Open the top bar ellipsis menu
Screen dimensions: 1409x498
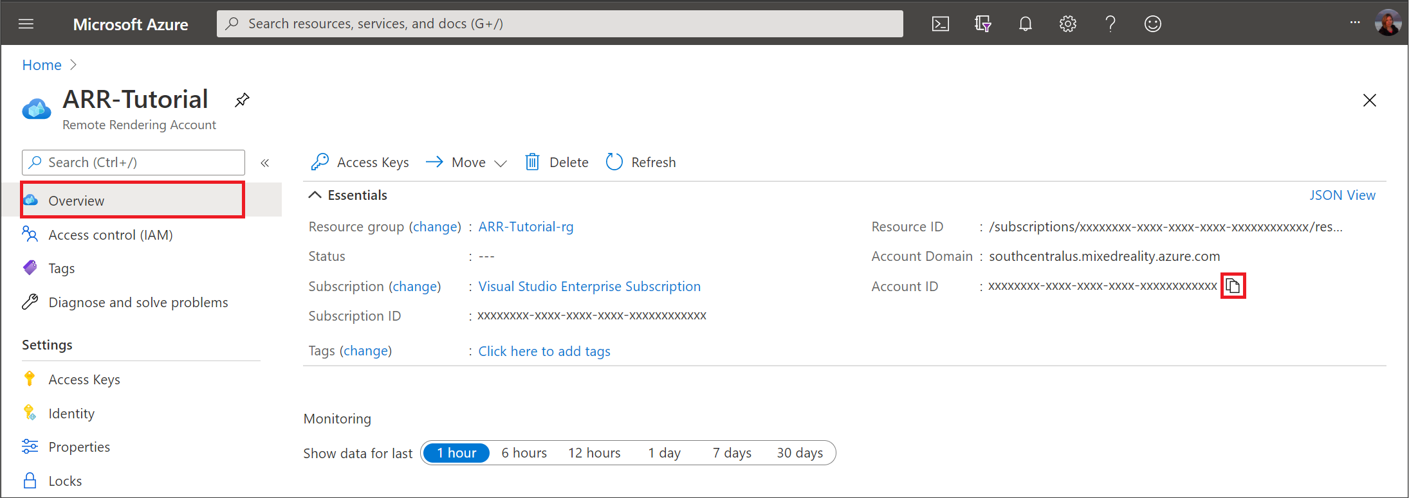tap(1354, 22)
